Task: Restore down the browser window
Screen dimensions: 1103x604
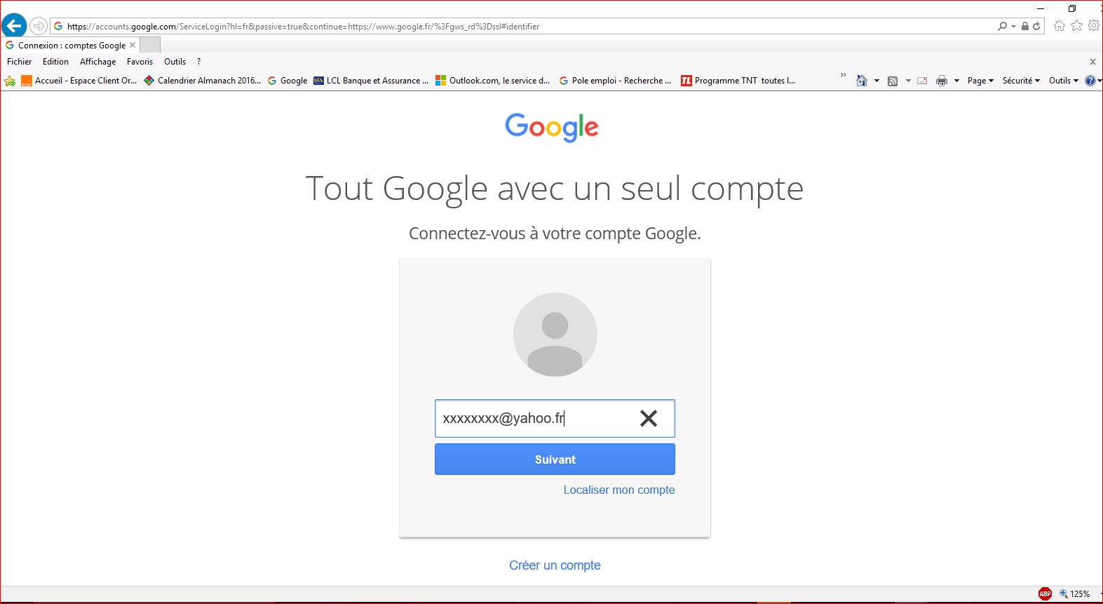Action: point(1072,8)
